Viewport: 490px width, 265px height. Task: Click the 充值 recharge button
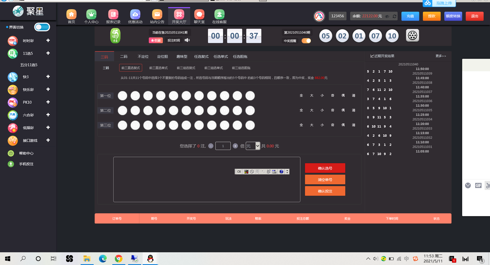click(410, 16)
